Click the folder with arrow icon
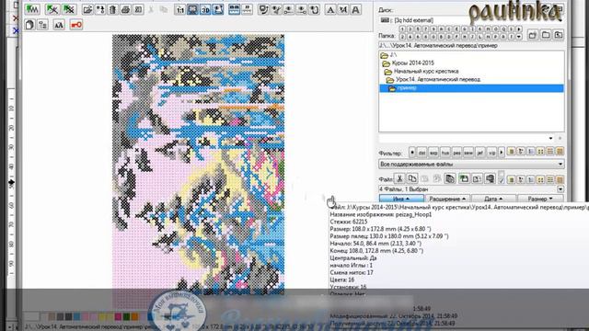589x331 pixels. pyautogui.click(x=559, y=35)
